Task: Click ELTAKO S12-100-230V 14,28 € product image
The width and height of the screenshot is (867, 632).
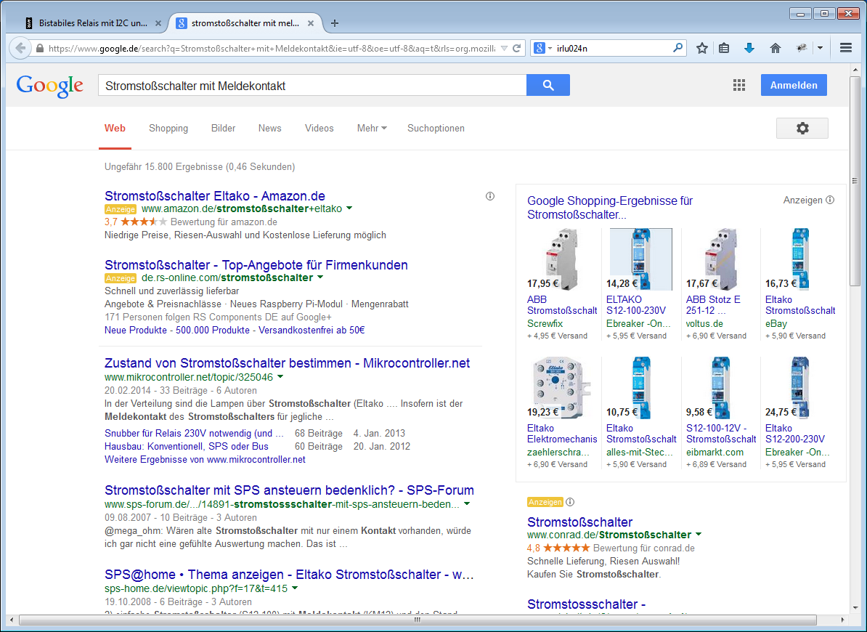Action: pyautogui.click(x=640, y=259)
